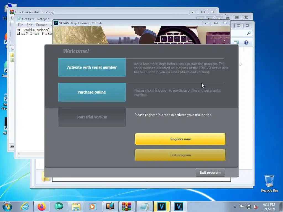
Task: Close the VEGAS Deep Learning Models window
Action: coord(225,23)
